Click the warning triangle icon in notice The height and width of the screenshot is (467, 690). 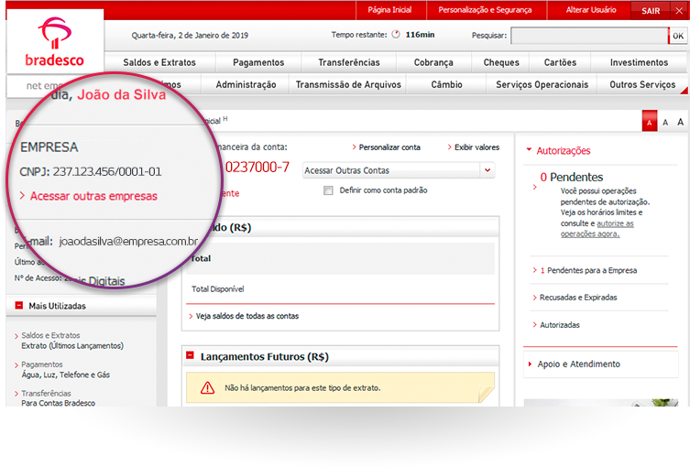[207, 387]
